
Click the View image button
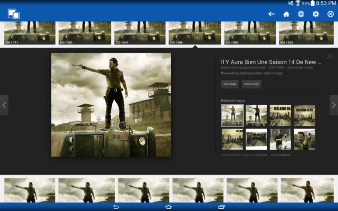point(251,84)
